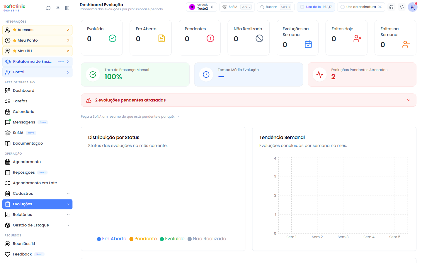
Task: Click the Faltas na Semana user-minus icon
Action: [406, 44]
